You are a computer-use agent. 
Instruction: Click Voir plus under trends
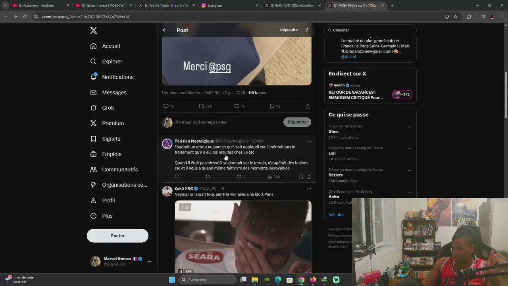(337, 215)
